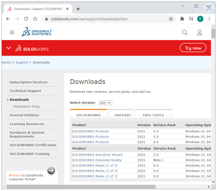Image resolution: width=217 pixels, height=191 pixels.
Task: Click scroll up arrow on vertical scrollbar
Action: pos(213,27)
